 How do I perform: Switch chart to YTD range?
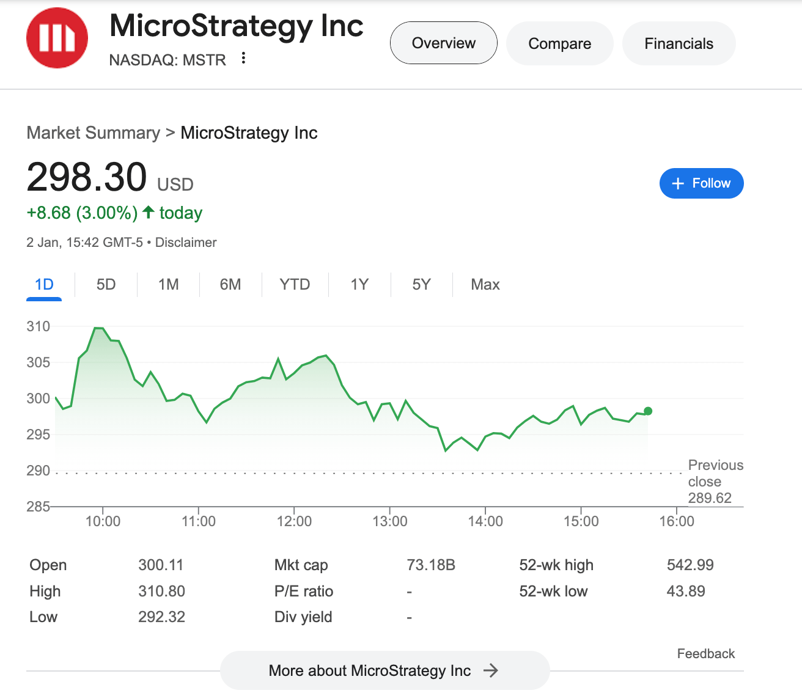click(x=295, y=285)
